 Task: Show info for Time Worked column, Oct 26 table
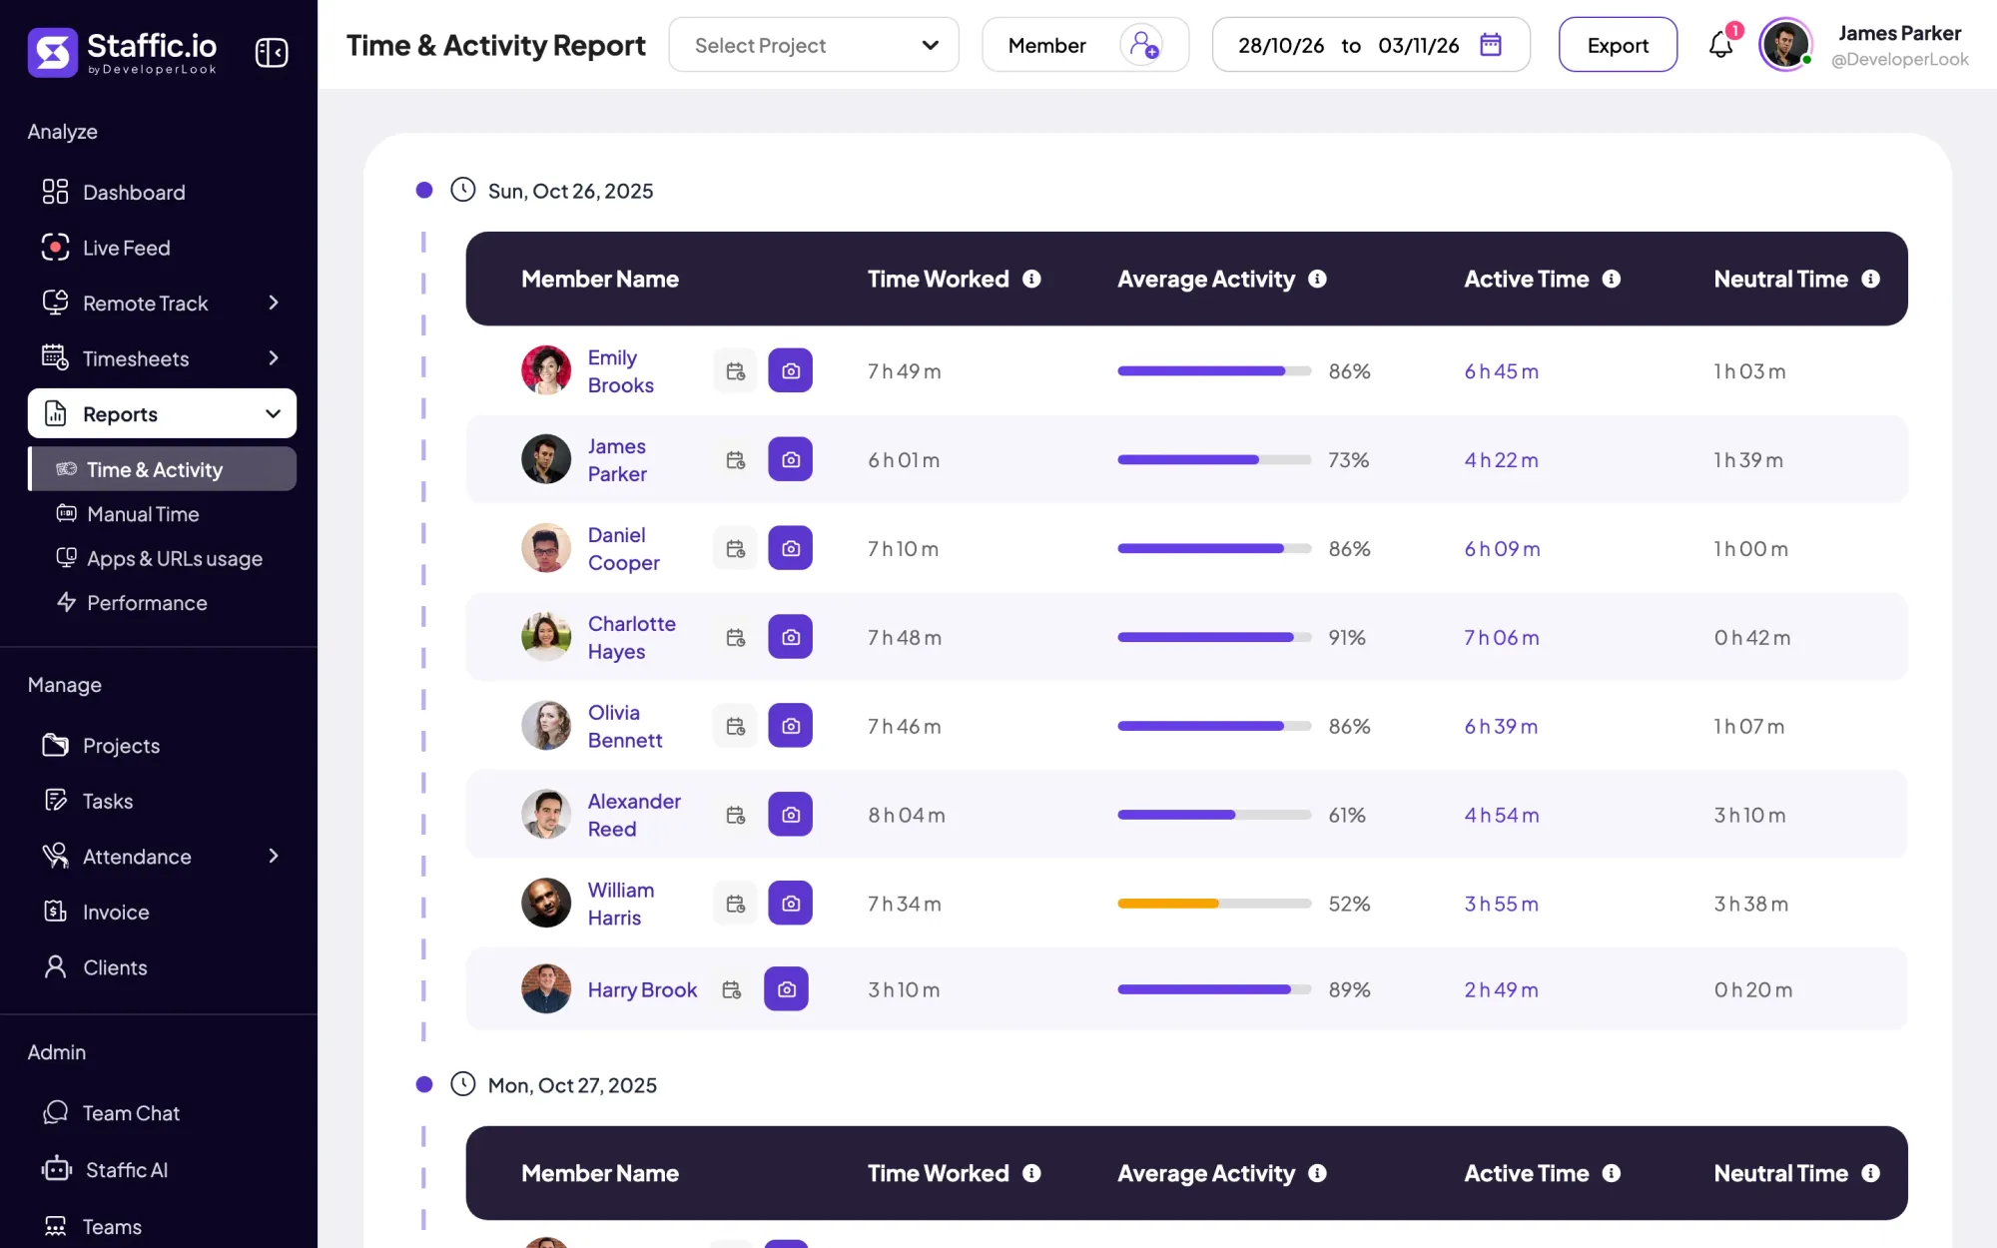[1031, 279]
